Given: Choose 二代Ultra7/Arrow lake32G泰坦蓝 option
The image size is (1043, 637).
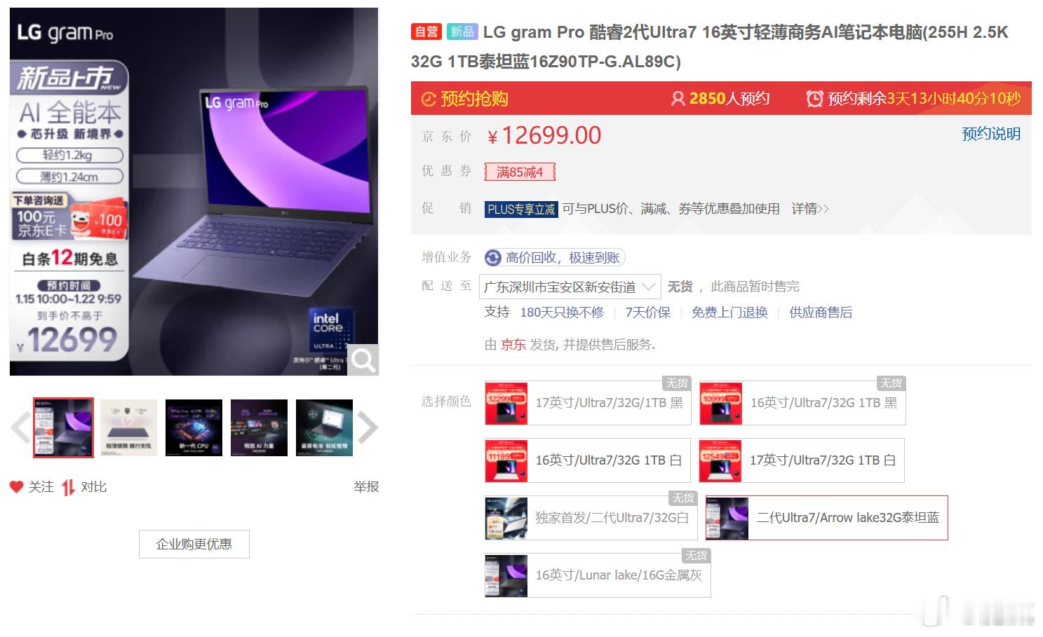Looking at the screenshot, I should (827, 518).
